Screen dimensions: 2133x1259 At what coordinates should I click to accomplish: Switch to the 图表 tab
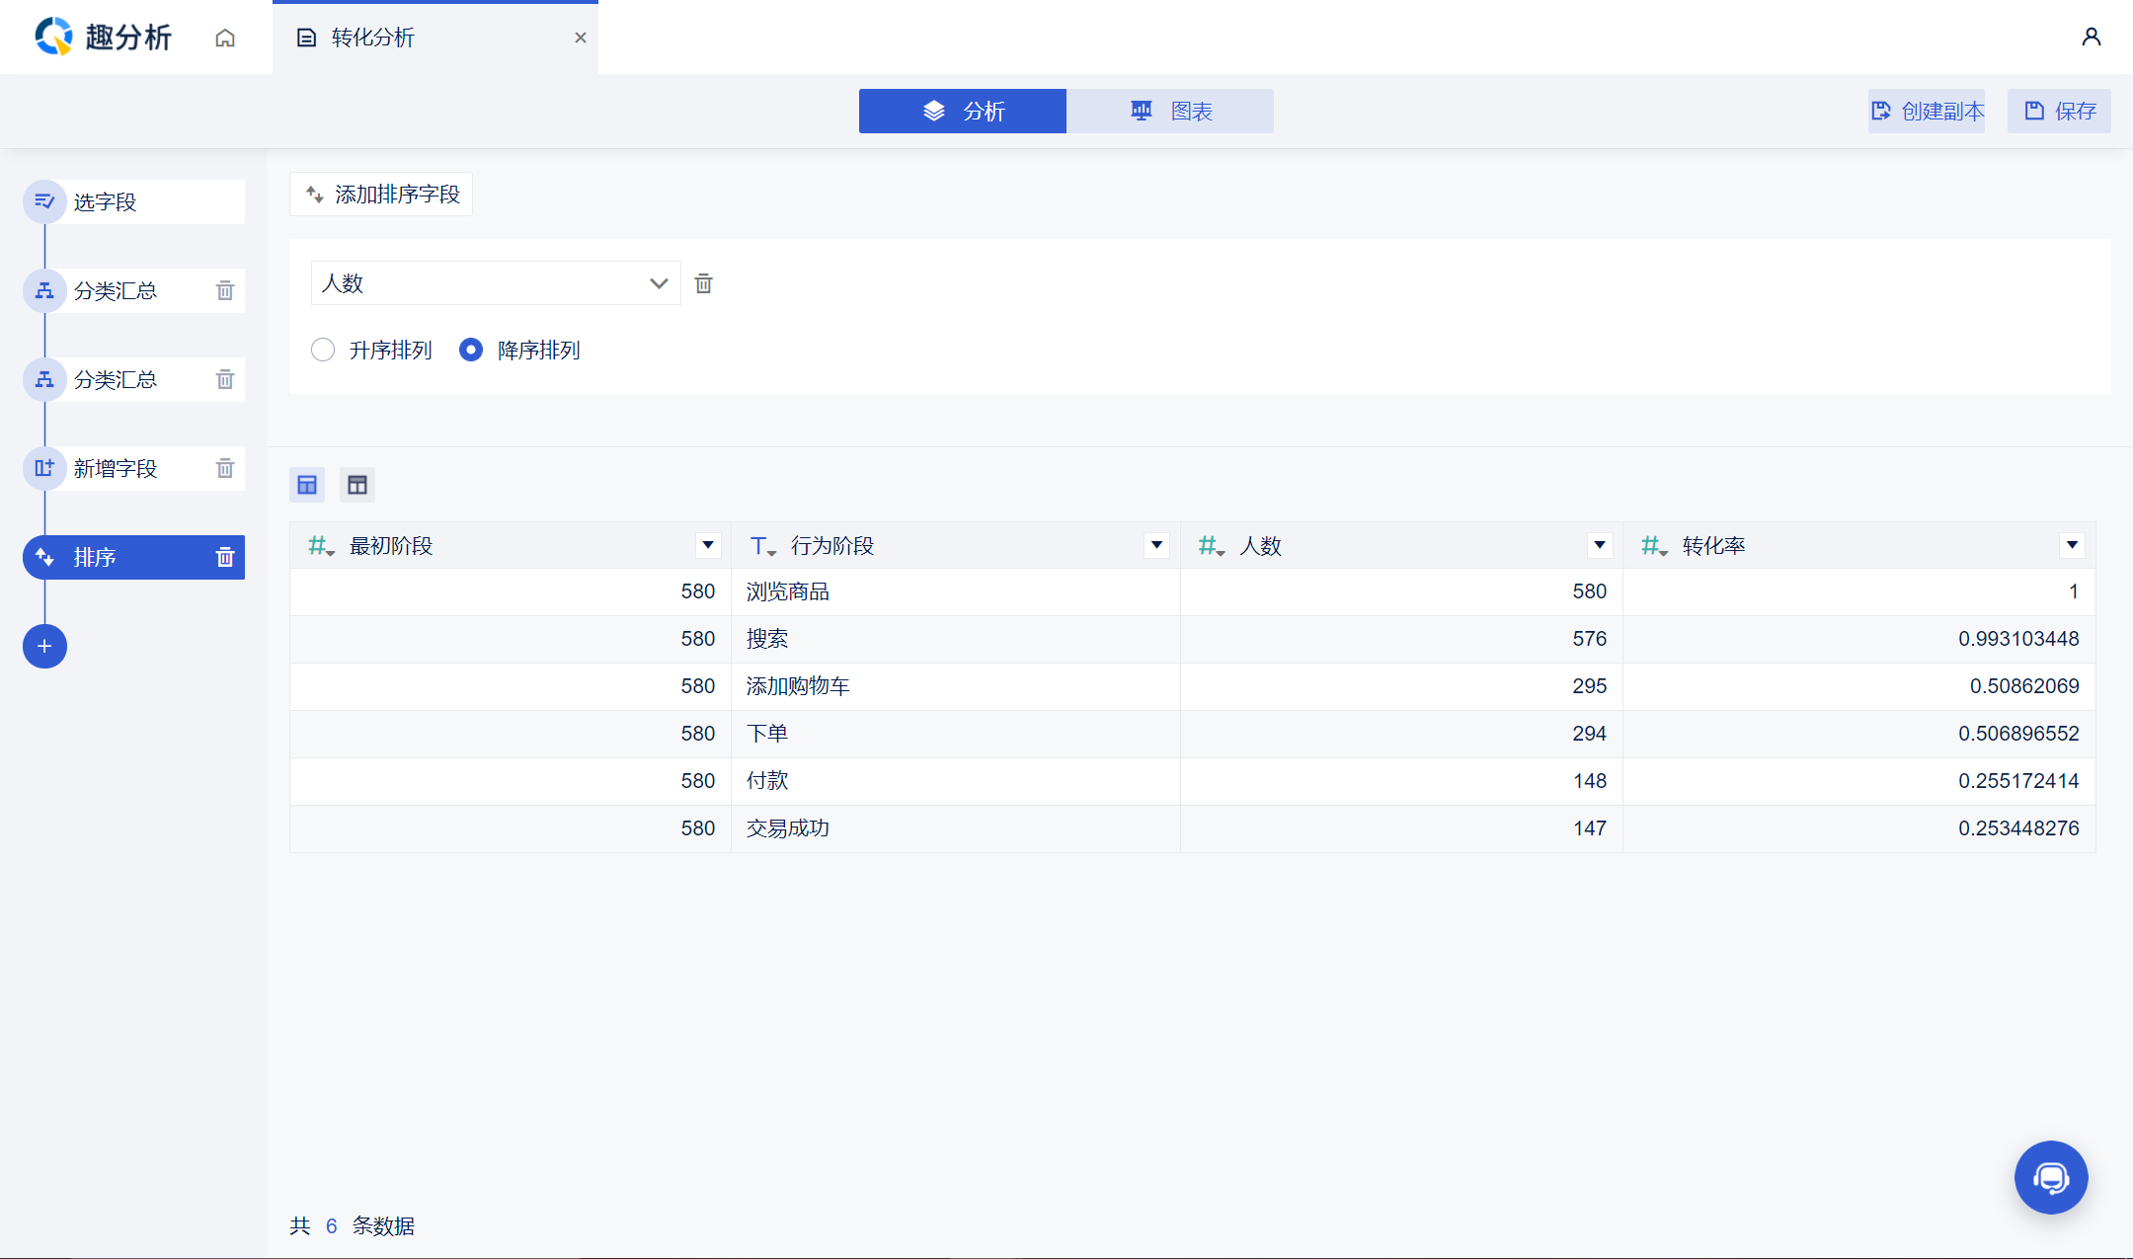point(1170,111)
